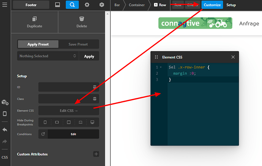This screenshot has height=166, width=262.
Task: Open the Nothing Selected preset dropdown
Action: click(x=48, y=56)
